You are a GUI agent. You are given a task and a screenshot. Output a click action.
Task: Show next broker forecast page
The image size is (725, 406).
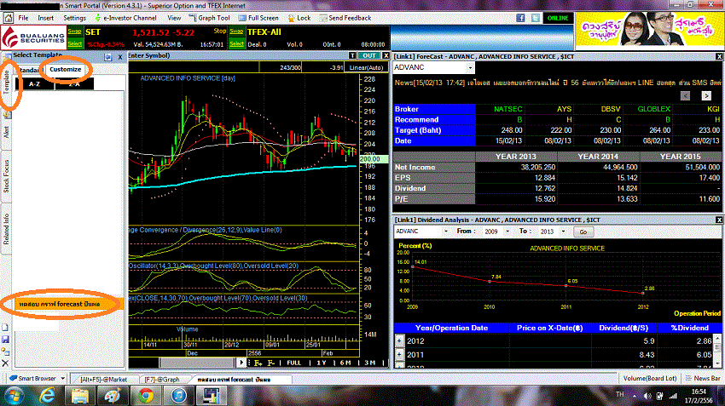[706, 95]
